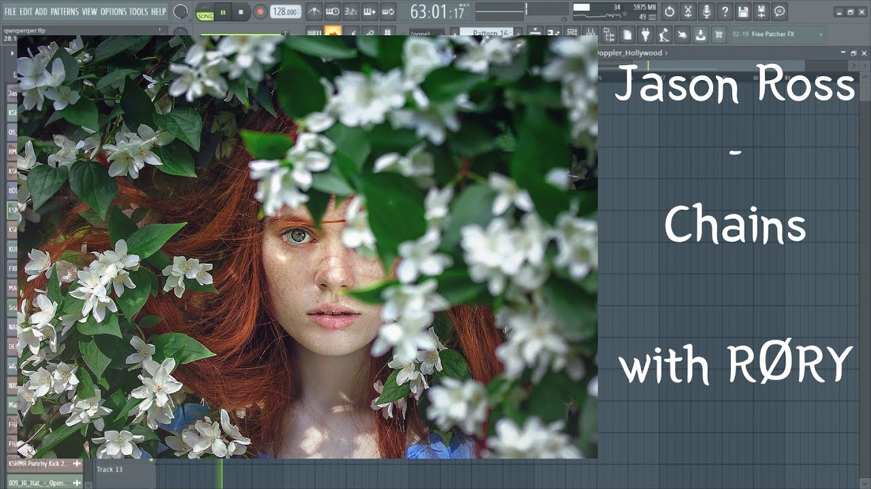Click the Free Patcher FX hint panel arrow
871x489 pixels.
click(x=821, y=34)
